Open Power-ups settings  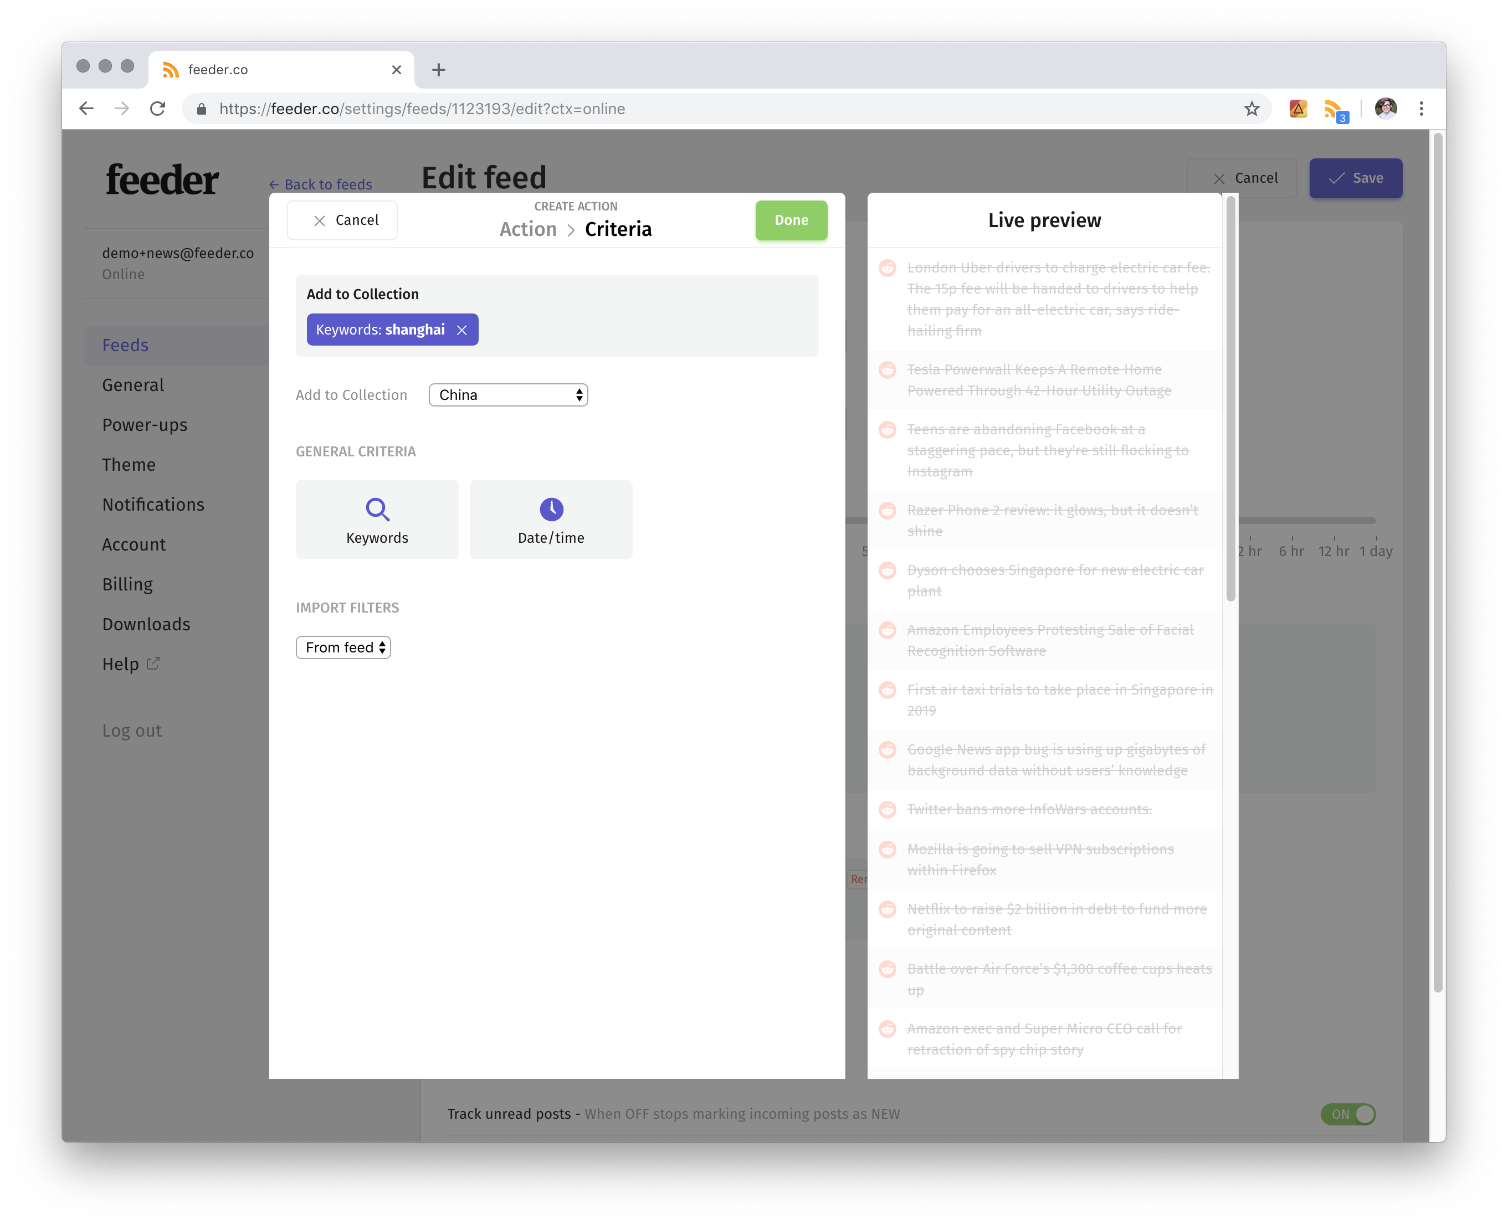tap(145, 425)
